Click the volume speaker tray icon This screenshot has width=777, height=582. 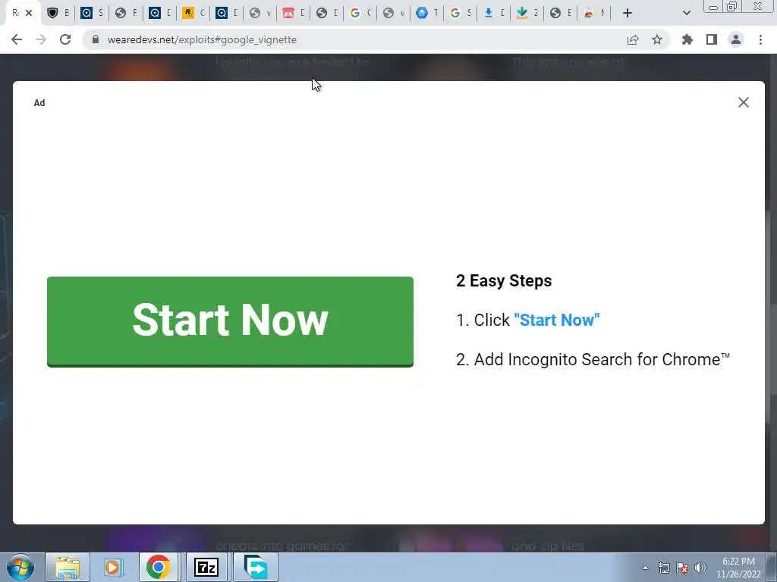[700, 568]
